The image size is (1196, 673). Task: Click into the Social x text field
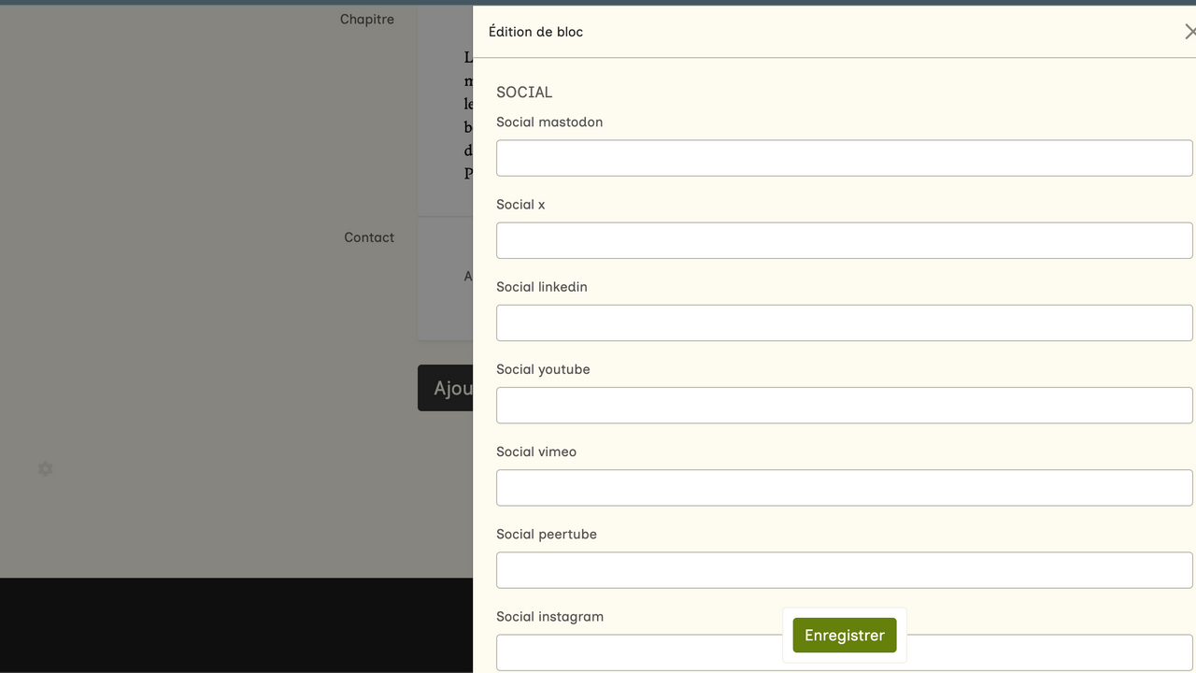[844, 240]
